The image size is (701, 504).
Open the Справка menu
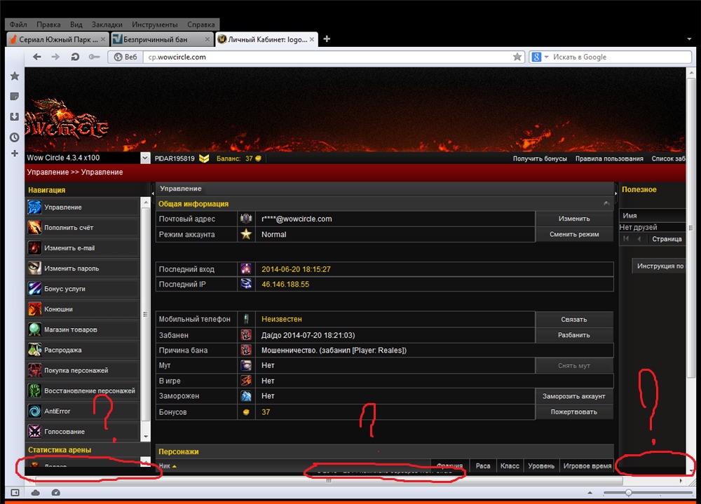[x=200, y=25]
